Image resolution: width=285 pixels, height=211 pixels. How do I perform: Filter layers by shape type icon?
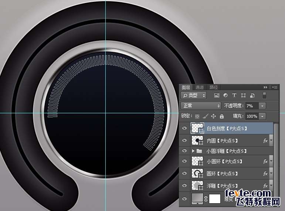coord(243,95)
